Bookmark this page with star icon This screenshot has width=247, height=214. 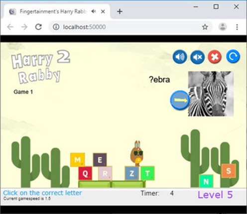(205, 27)
